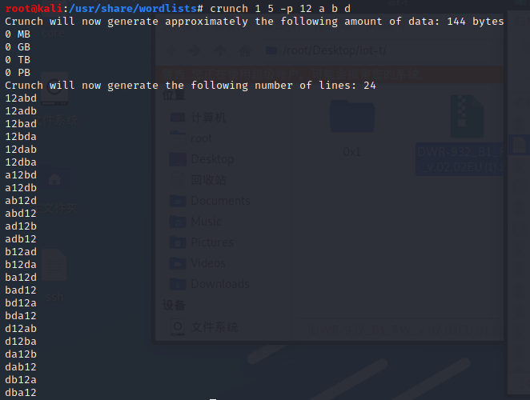Click terminal output line d12ab
Viewport: 530px width, 400px height.
point(21,329)
